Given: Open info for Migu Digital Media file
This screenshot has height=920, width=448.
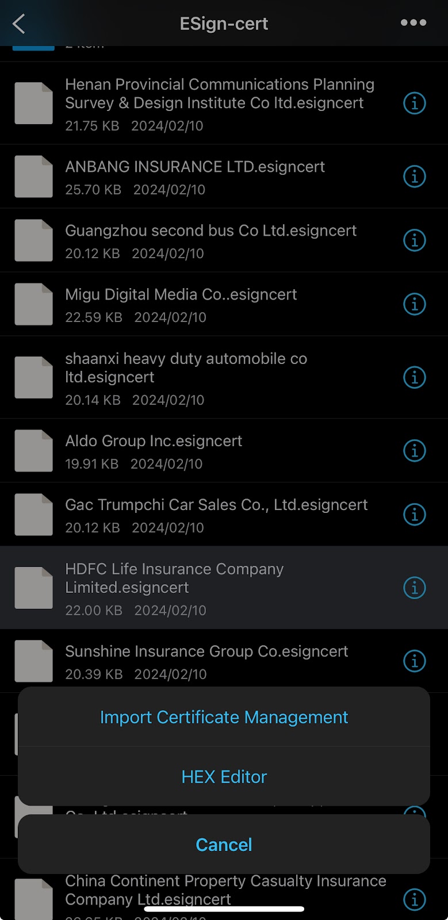Looking at the screenshot, I should pyautogui.click(x=414, y=304).
